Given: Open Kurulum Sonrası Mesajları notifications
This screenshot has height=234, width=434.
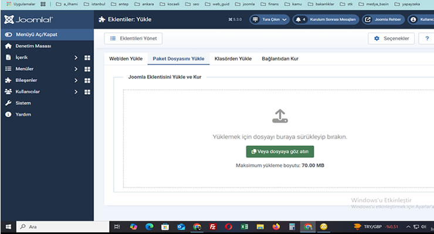Looking at the screenshot, I should (x=325, y=19).
